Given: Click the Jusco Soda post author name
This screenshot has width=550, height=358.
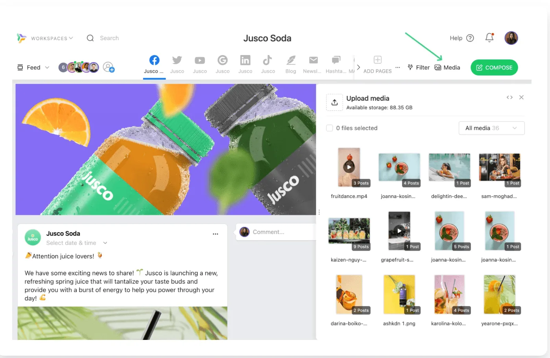Looking at the screenshot, I should [x=63, y=233].
